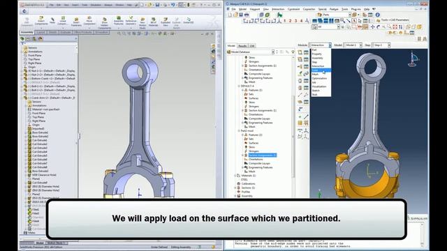Viewport: 447px width, 251px height.
Task: Select Imported1 feature in SolidWorks tree
Action: 38,129
